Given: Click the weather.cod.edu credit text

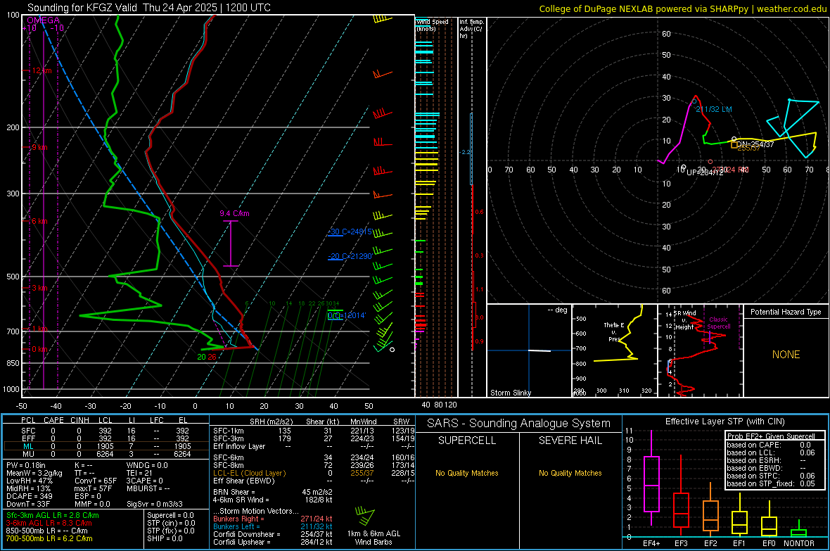Looking at the screenshot, I should click(683, 8).
